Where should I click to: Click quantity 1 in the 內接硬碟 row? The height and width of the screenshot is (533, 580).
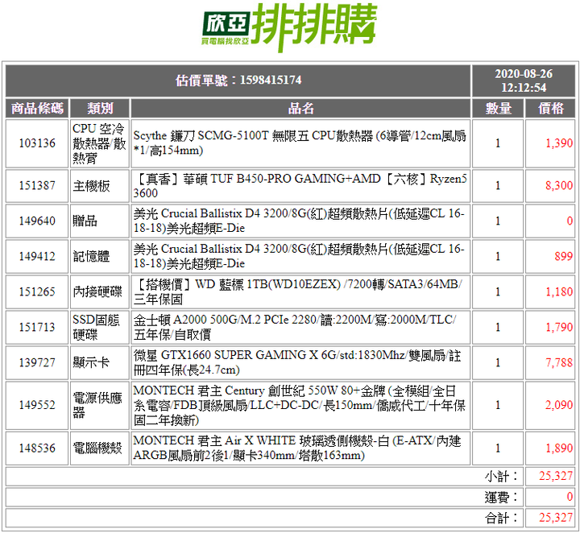click(x=498, y=291)
